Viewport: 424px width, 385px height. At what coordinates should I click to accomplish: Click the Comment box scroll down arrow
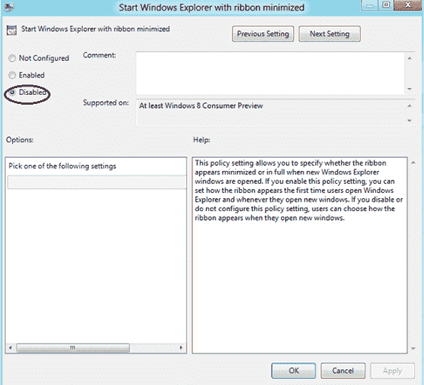coord(410,89)
